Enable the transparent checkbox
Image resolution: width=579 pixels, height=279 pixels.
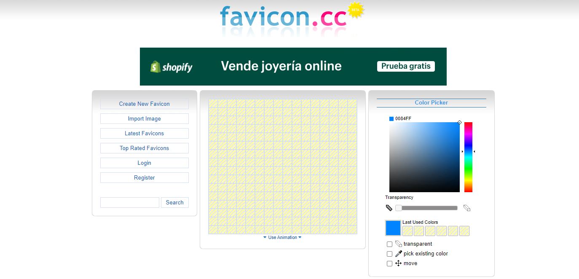click(389, 244)
